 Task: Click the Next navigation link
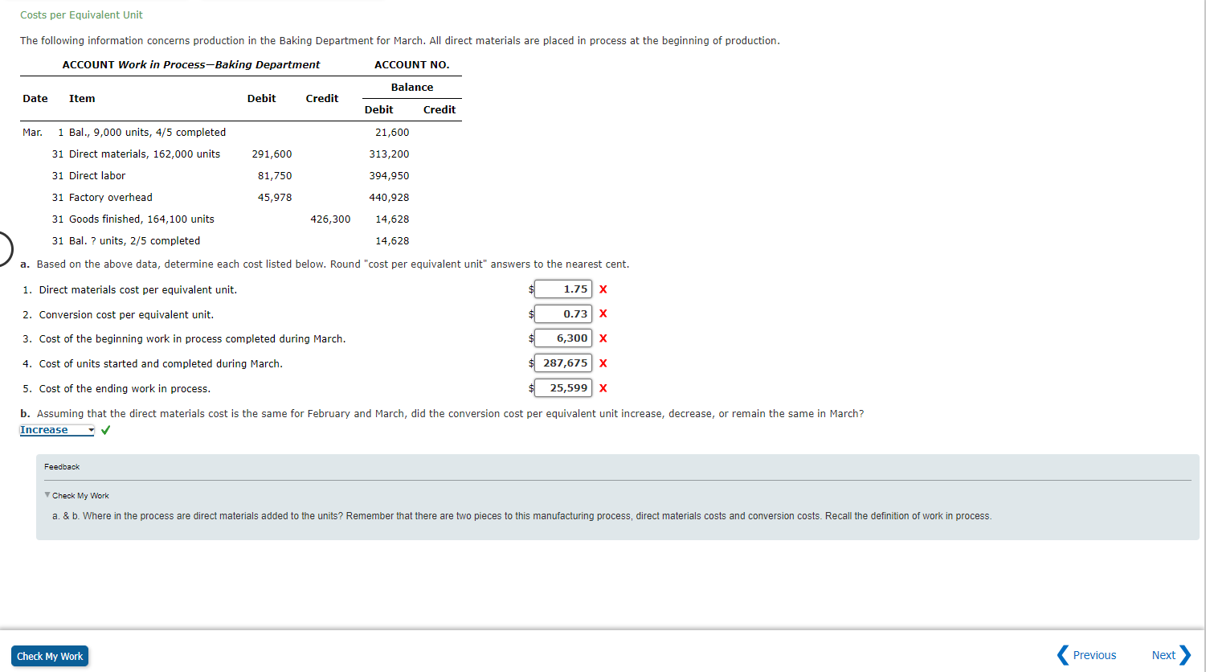[1165, 654]
